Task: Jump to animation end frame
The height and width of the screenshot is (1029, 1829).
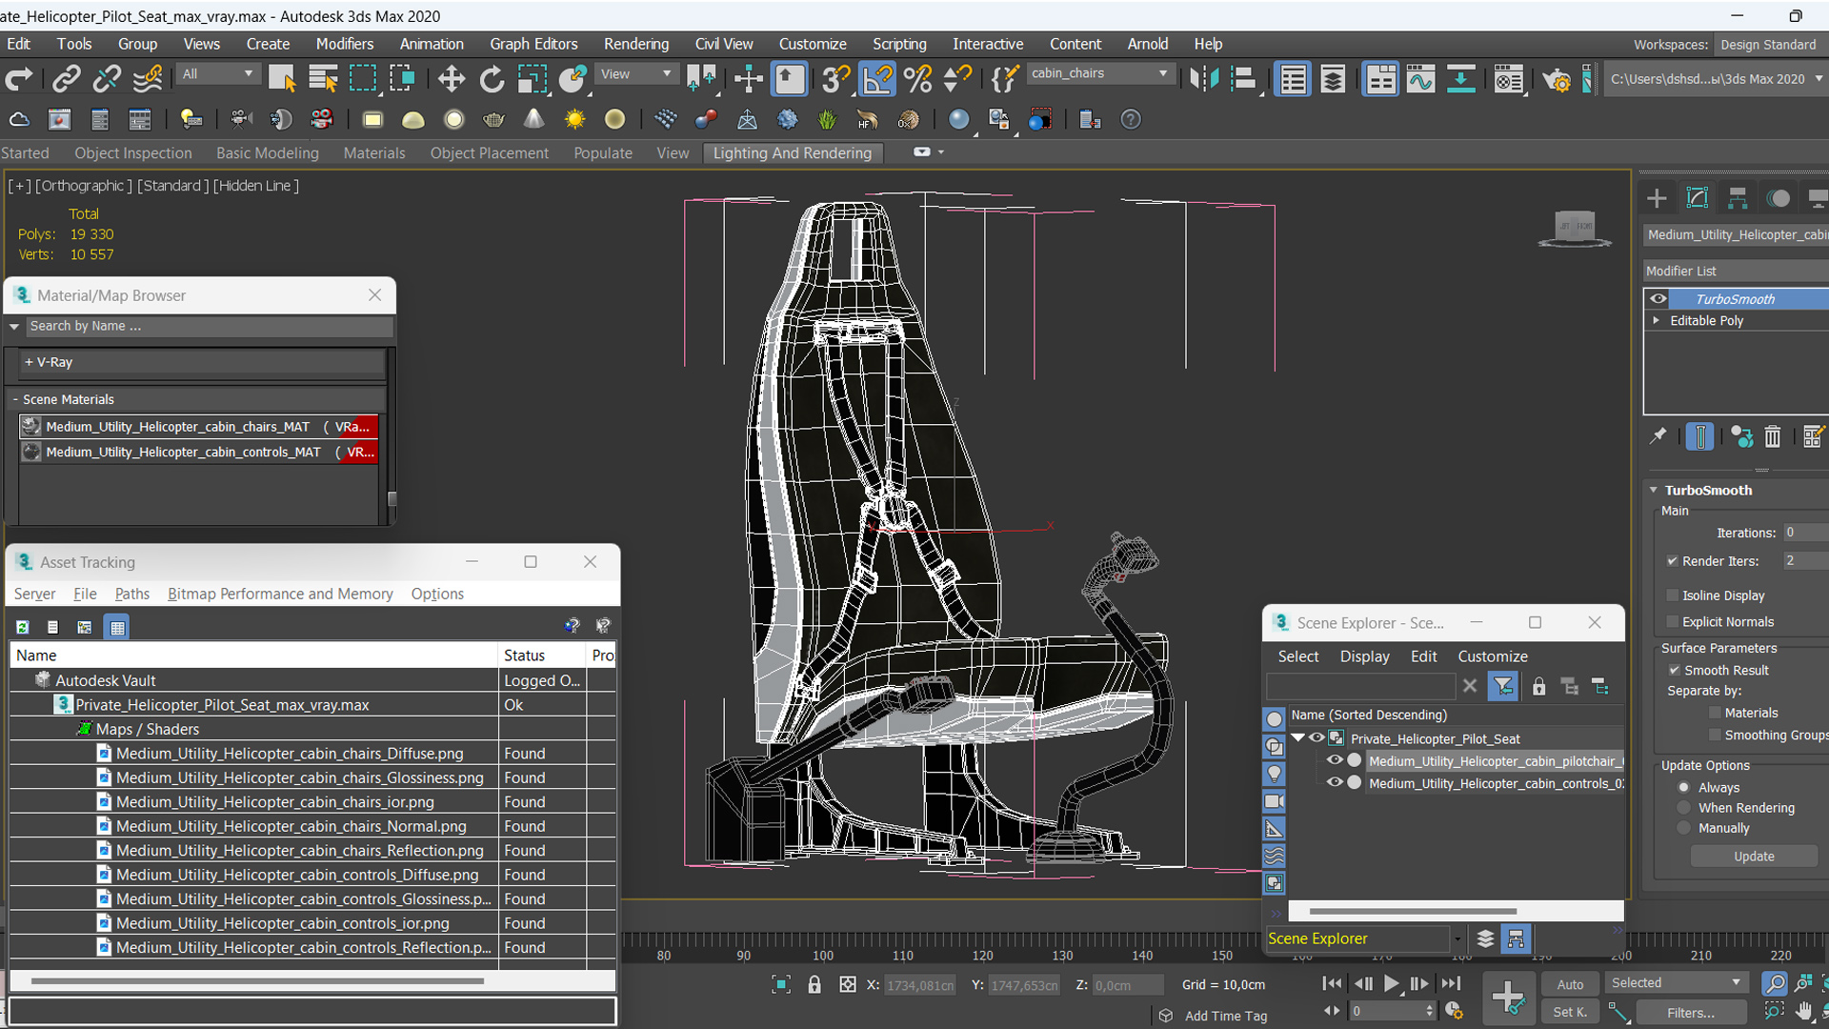Action: click(1450, 983)
